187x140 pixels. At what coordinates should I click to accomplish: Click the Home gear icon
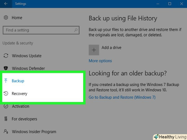pyautogui.click(x=6, y=18)
